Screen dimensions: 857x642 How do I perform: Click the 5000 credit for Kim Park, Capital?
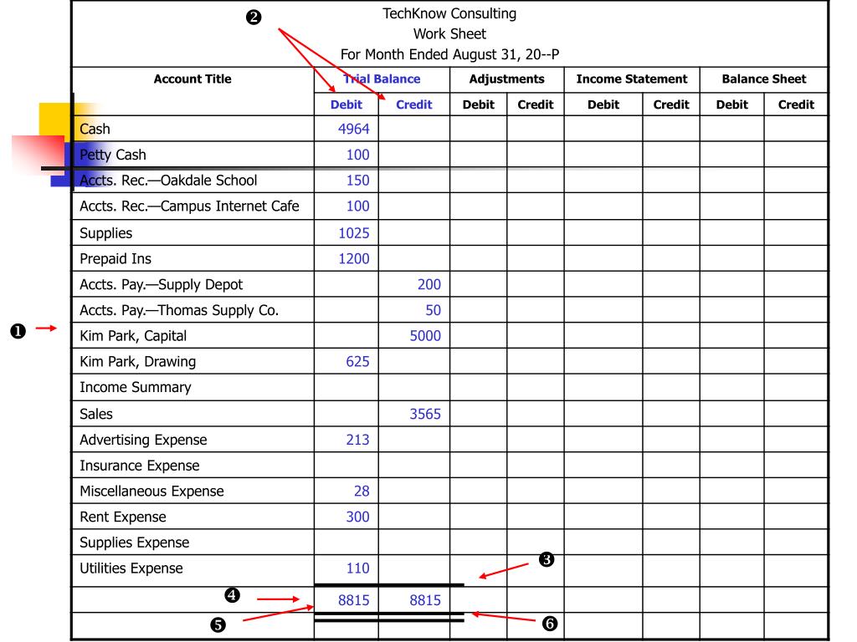click(x=425, y=336)
